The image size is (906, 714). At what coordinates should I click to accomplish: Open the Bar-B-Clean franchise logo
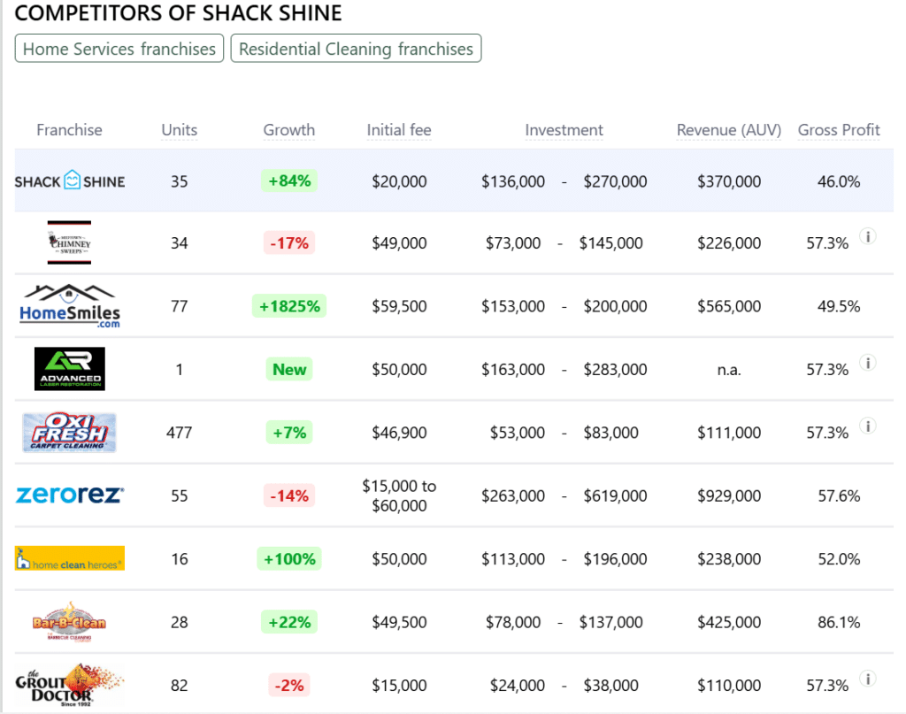click(x=69, y=622)
